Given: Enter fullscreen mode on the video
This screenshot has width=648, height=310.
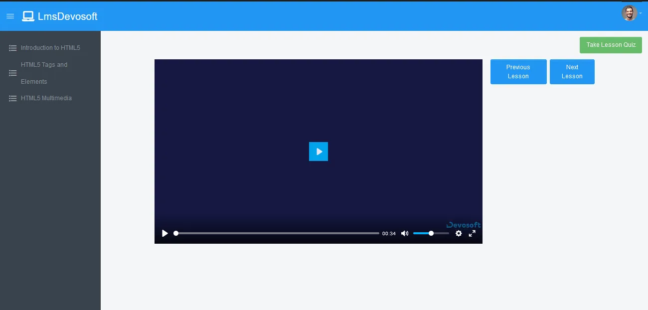Looking at the screenshot, I should (x=472, y=233).
